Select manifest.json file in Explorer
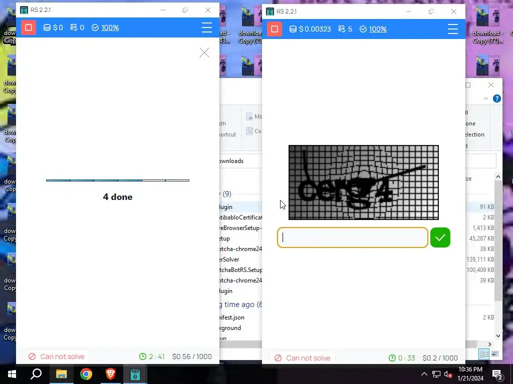 (x=232, y=317)
